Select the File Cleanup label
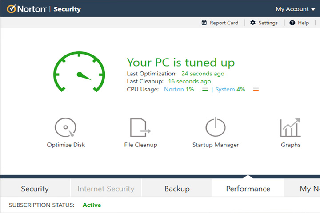This screenshot has height=213, width=320. (x=140, y=145)
